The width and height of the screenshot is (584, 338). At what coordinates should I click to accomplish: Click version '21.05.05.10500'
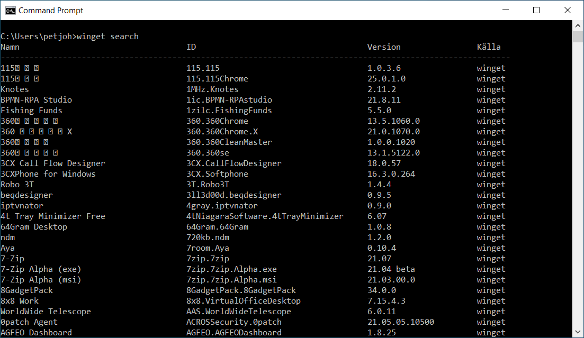[401, 322]
